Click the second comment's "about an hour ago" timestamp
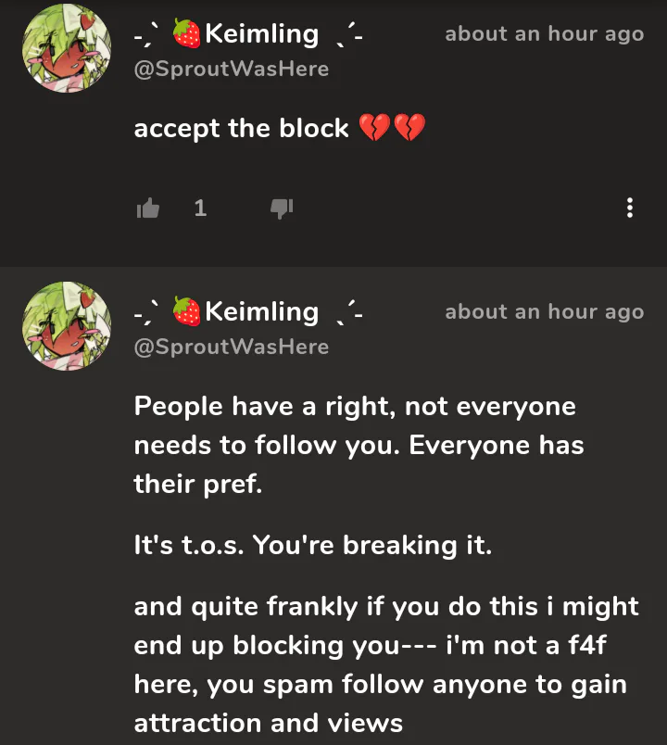667x745 pixels. [x=544, y=312]
